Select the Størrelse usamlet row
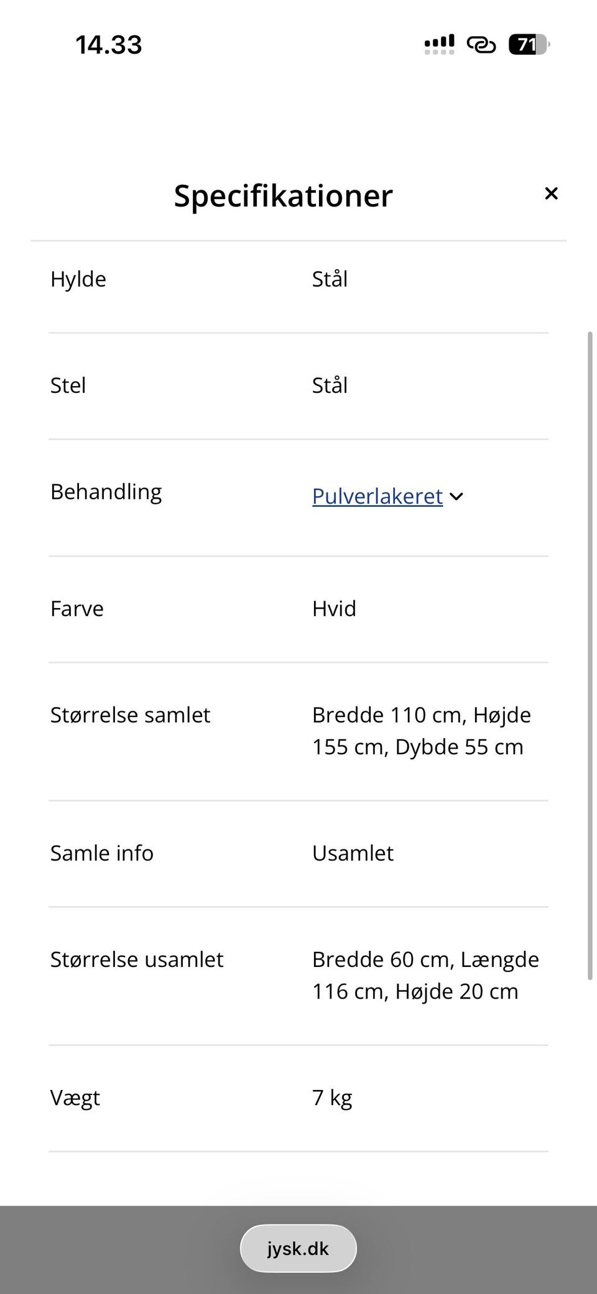This screenshot has height=1294, width=597. coord(137,959)
